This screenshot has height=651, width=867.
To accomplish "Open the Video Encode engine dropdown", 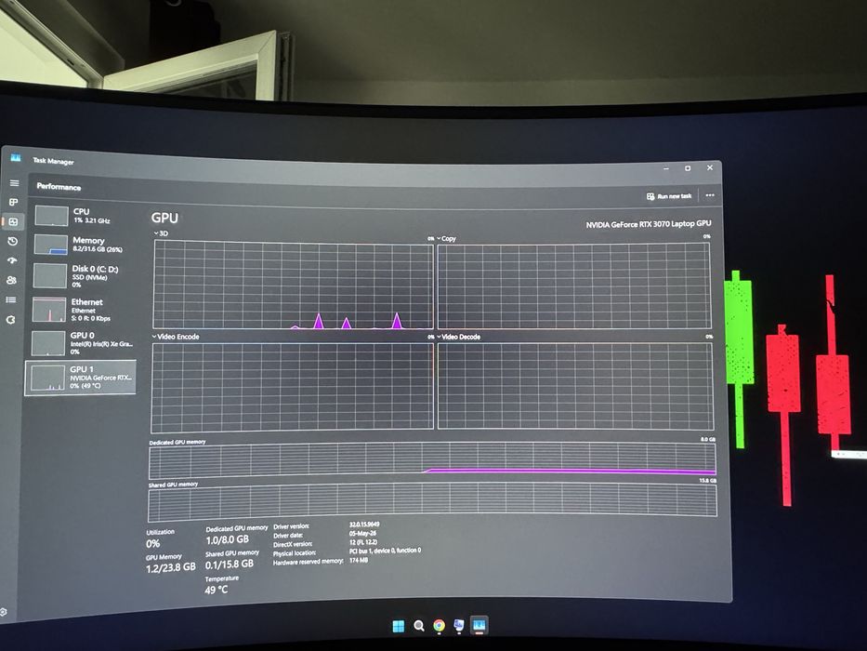I will pos(176,337).
